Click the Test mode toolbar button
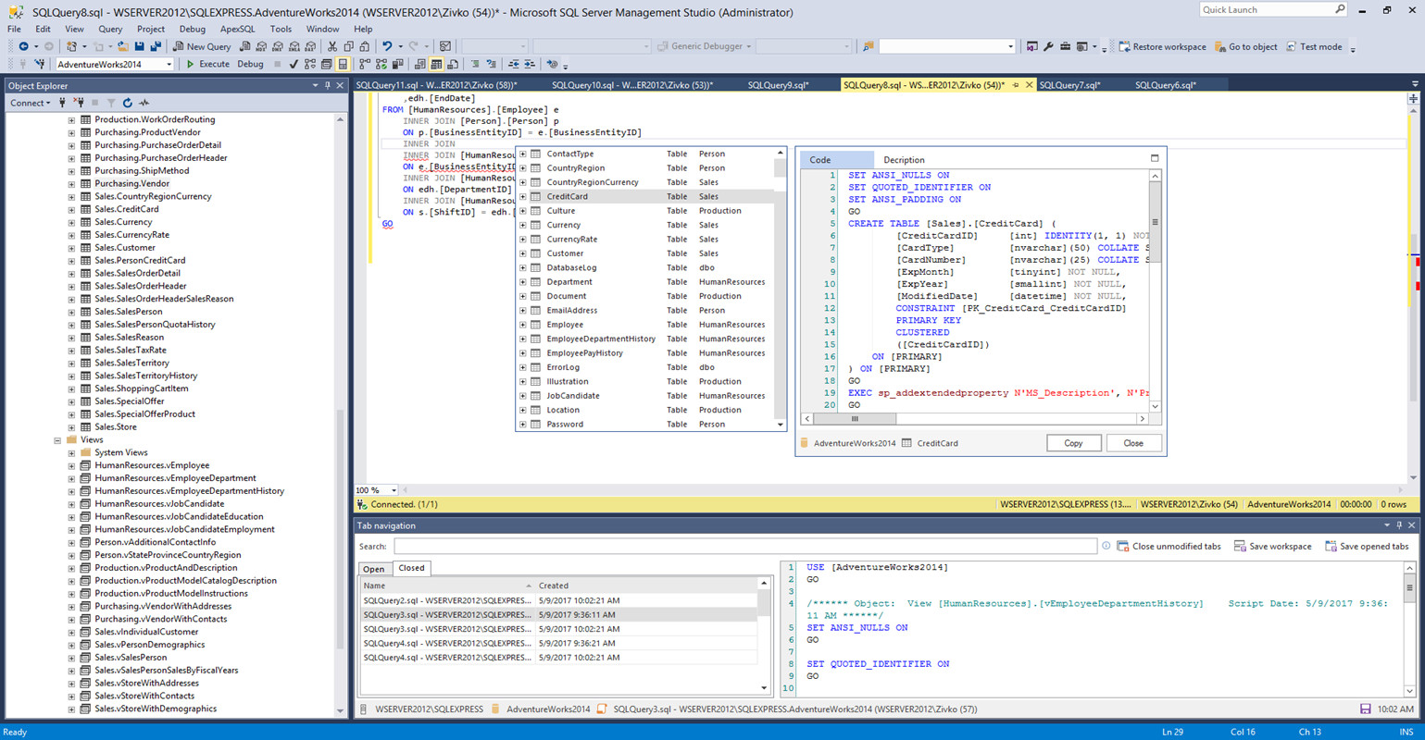Screen dimensions: 1425x740 click(1313, 46)
